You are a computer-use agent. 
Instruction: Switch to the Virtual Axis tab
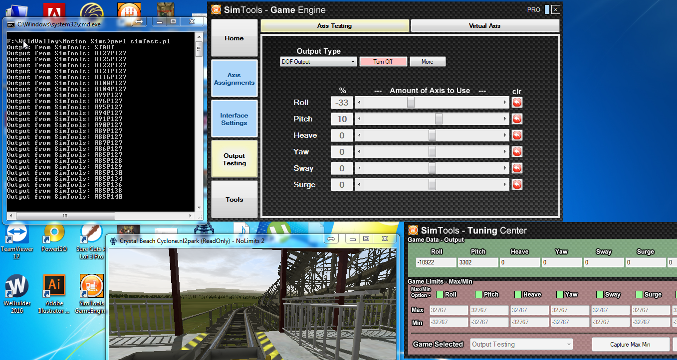[x=484, y=26]
